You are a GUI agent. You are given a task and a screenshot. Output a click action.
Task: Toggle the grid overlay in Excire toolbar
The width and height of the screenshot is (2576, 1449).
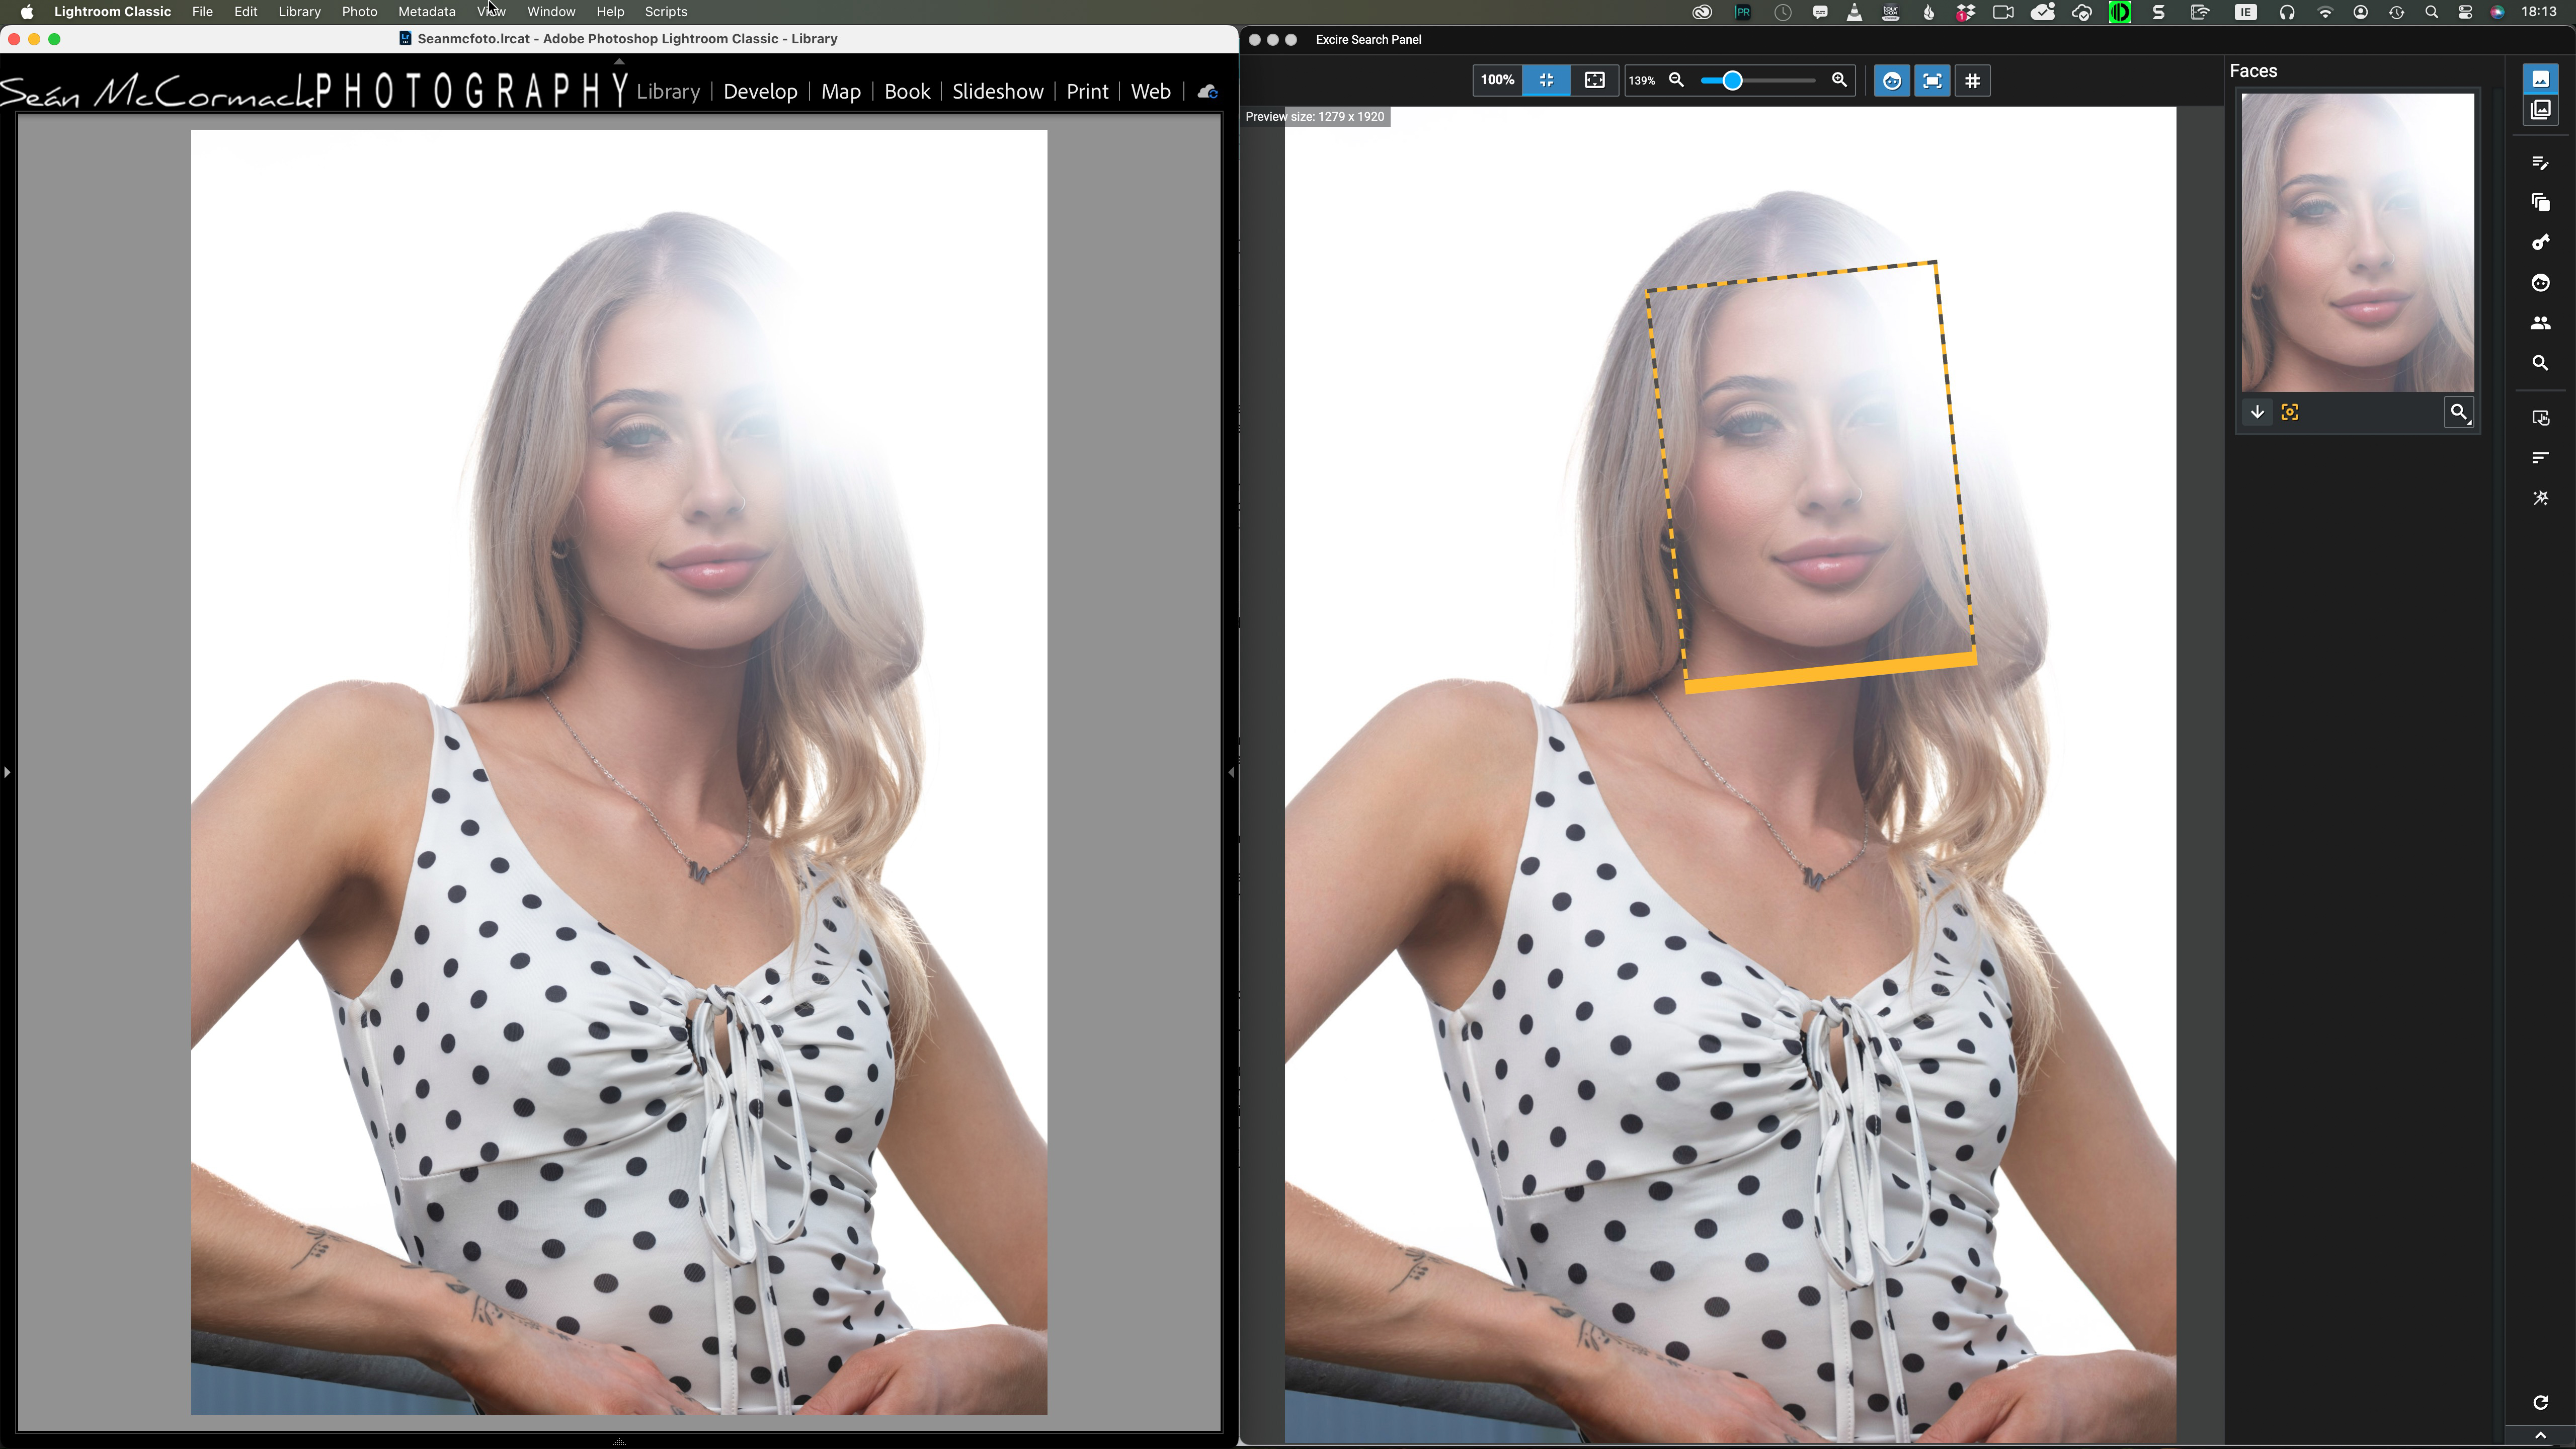pos(1973,81)
